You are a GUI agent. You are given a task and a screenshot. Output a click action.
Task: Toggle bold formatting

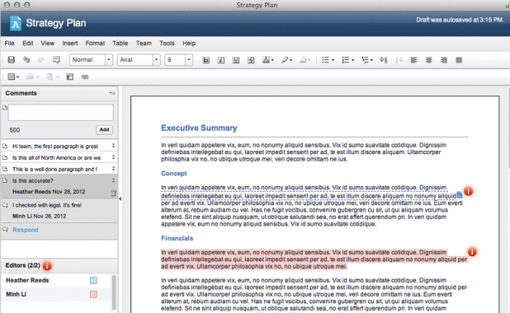[205, 60]
